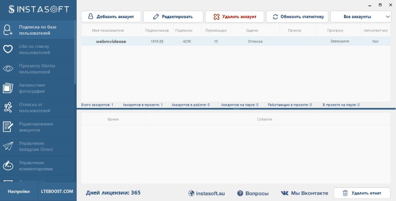The width and height of the screenshot is (396, 201).
Task: Click the Редактировать button
Action: point(173,17)
